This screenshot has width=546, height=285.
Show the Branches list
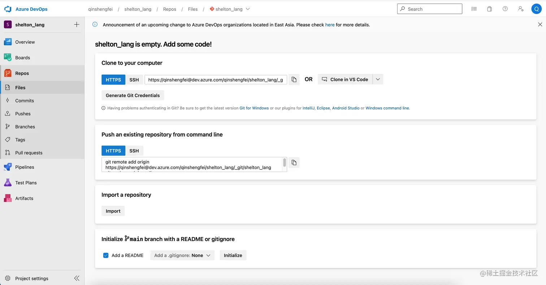(x=42, y=126)
